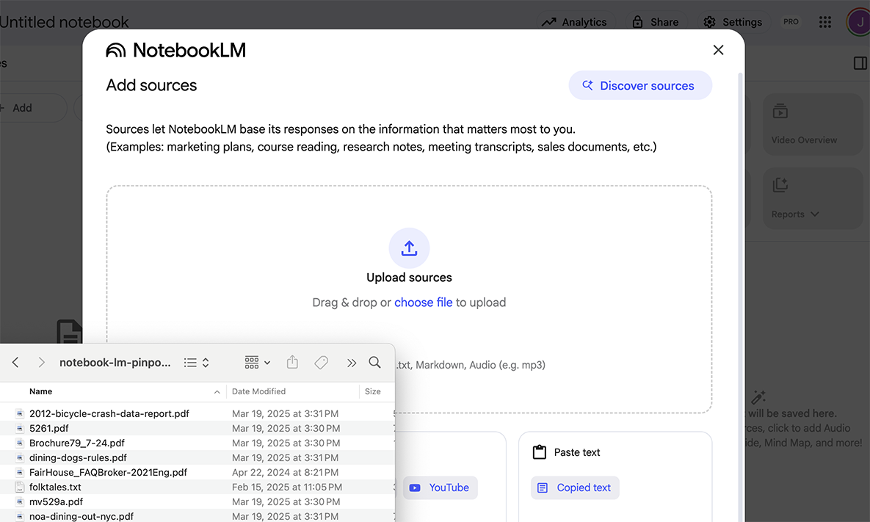The width and height of the screenshot is (870, 522).
Task: Open the Google apps grid icon
Action: pos(825,22)
